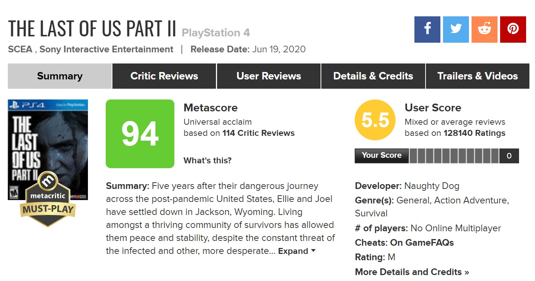Share via the Reddit icon
This screenshot has width=535, height=281.
click(484, 29)
